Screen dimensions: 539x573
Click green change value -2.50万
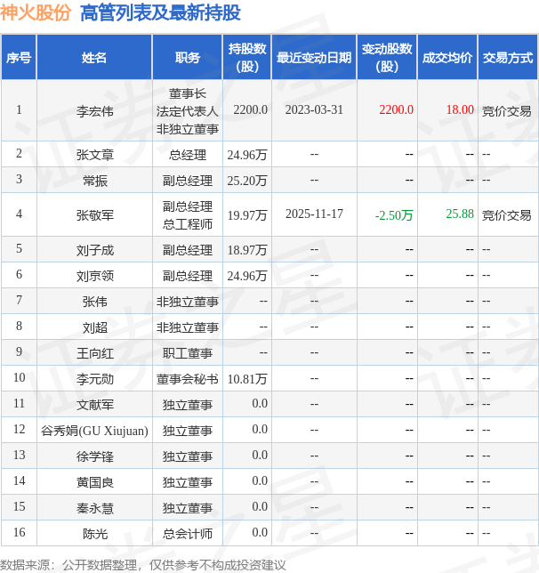[394, 215]
